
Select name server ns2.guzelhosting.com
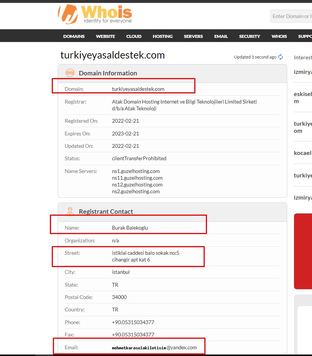point(136,192)
